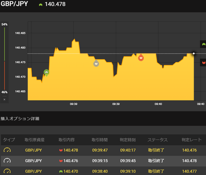Click the 46% bearish sentiment label
Image resolution: width=206 pixels, height=175 pixels.
point(4,92)
